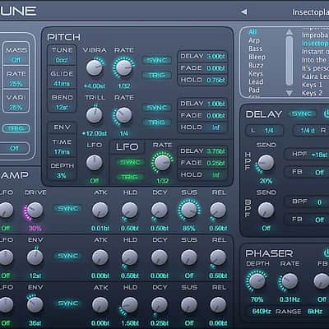Toggle the PHASER effect power icon

327,253
